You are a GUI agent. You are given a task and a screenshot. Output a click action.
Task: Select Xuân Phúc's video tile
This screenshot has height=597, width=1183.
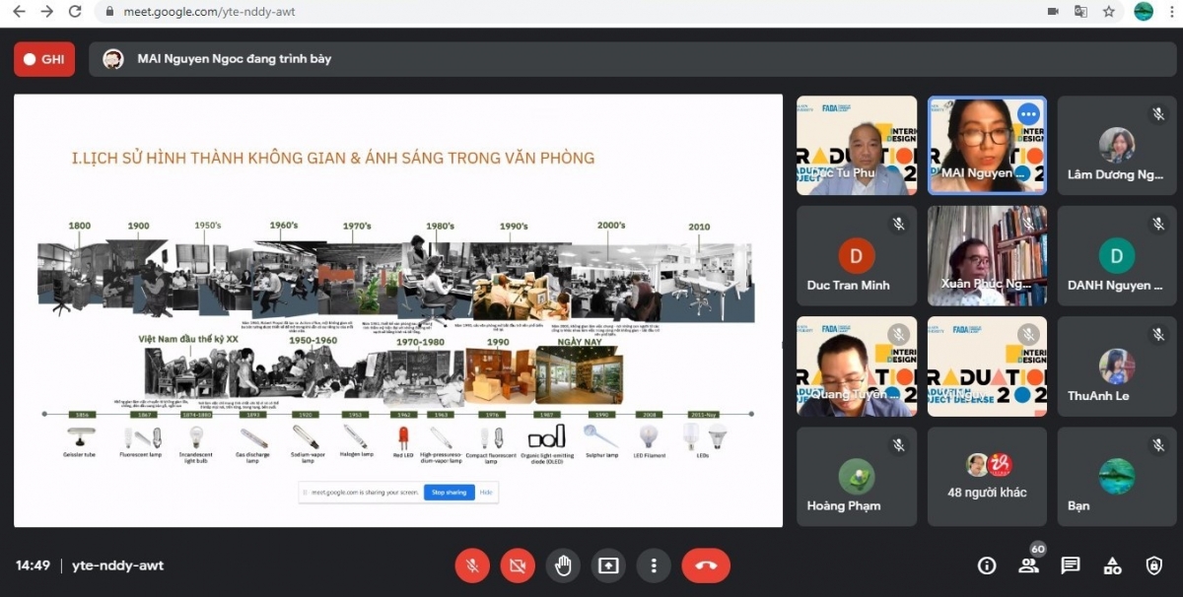coord(987,256)
